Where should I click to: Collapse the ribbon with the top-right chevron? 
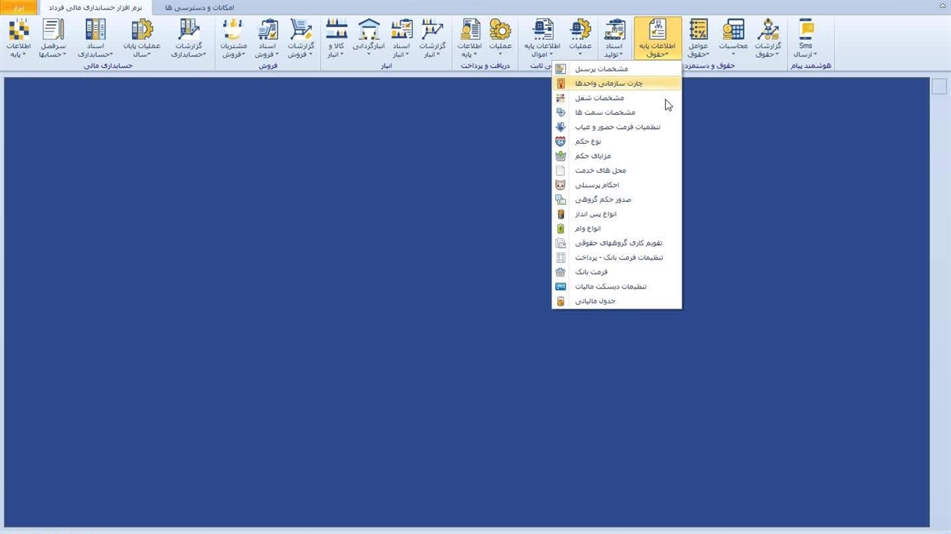(x=942, y=7)
